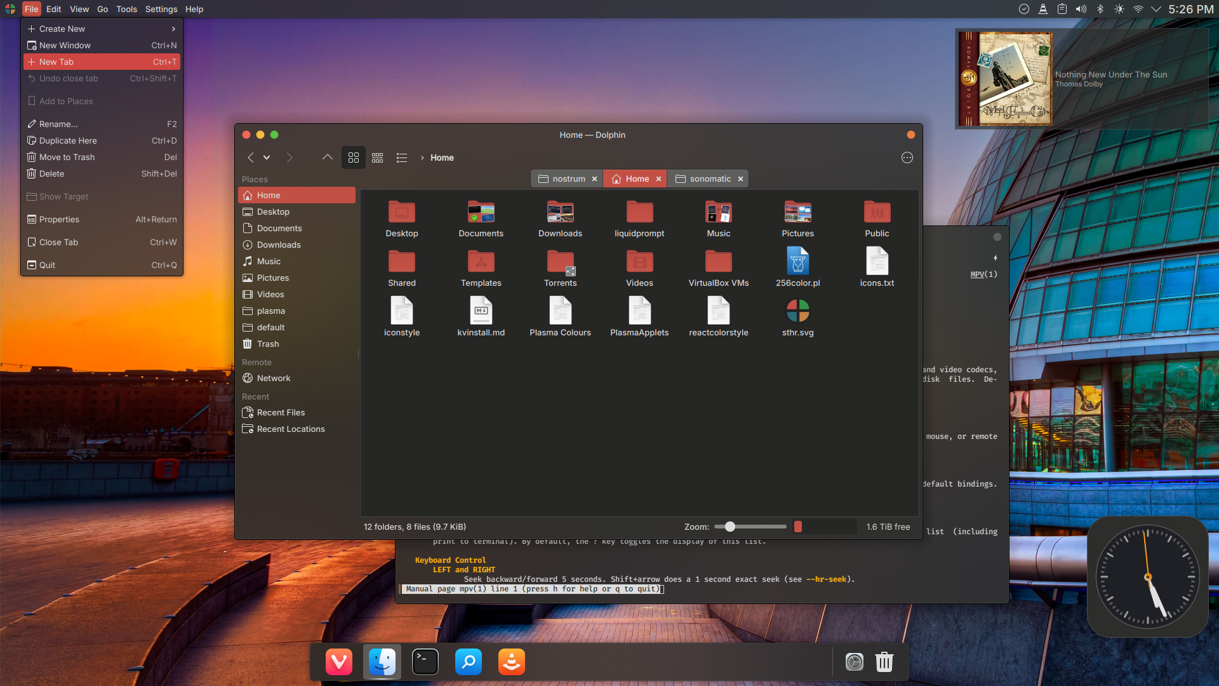1219x686 pixels.
Task: Expand the browsing history dropdown arrow
Action: 267,158
